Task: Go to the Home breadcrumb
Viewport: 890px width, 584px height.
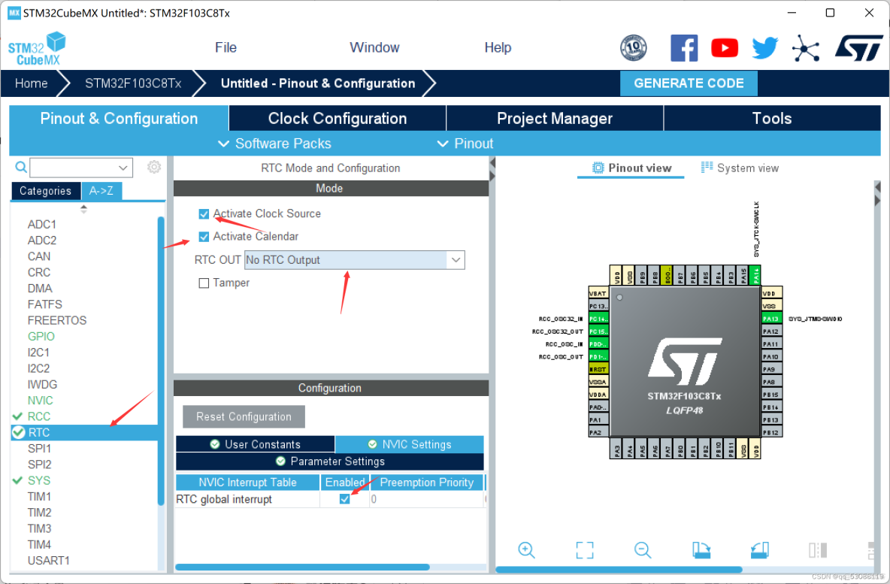Action: 32,83
